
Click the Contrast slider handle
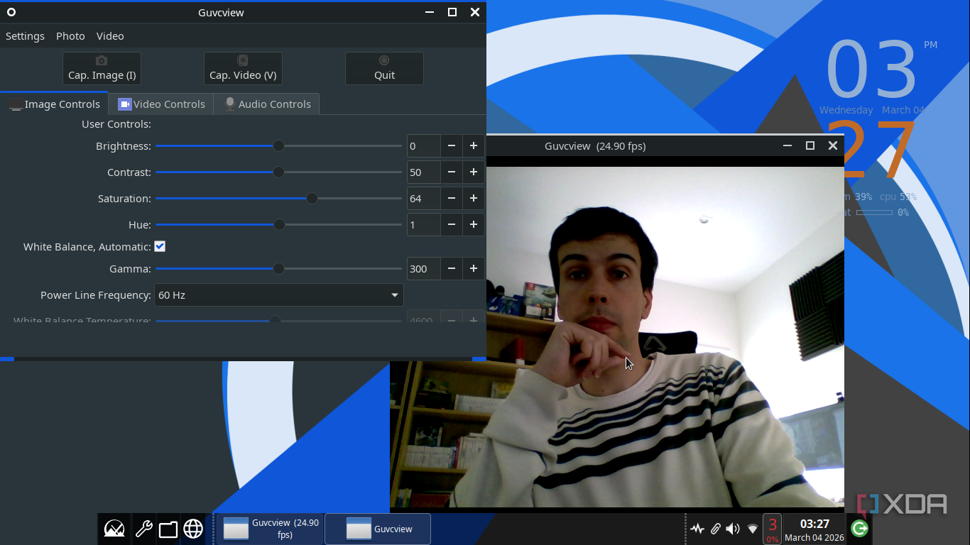(278, 172)
